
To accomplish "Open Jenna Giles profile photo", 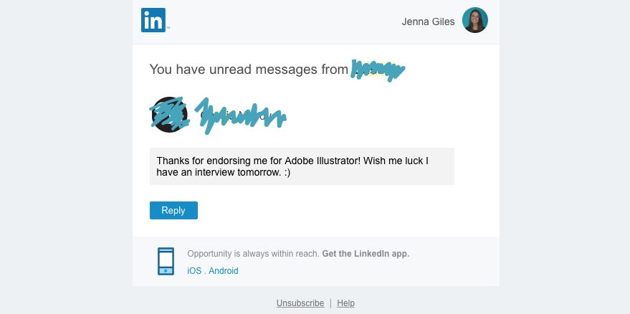I will coord(475,20).
